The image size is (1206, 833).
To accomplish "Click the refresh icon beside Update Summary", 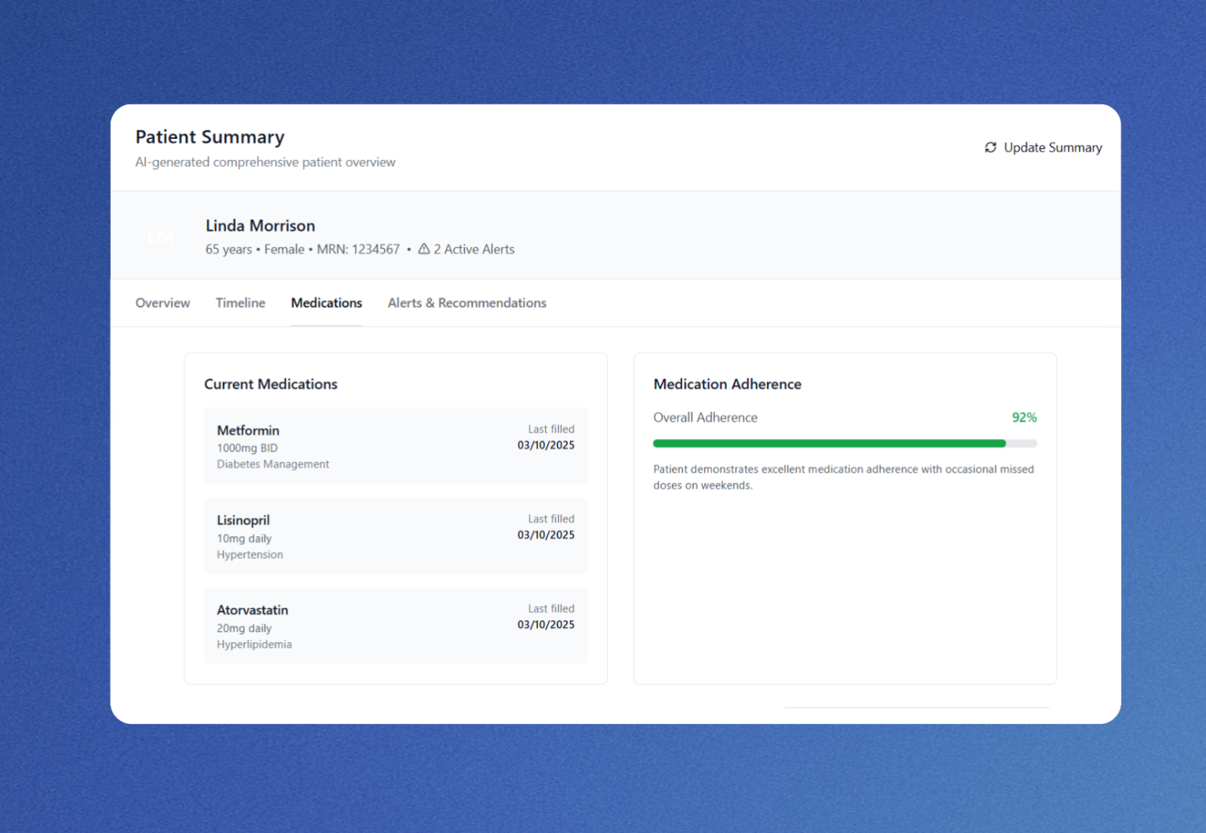I will (x=990, y=148).
